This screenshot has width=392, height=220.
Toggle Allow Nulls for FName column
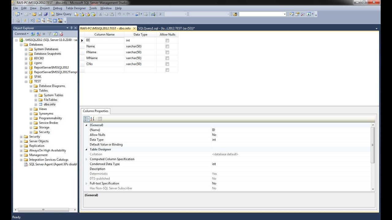pos(167,52)
